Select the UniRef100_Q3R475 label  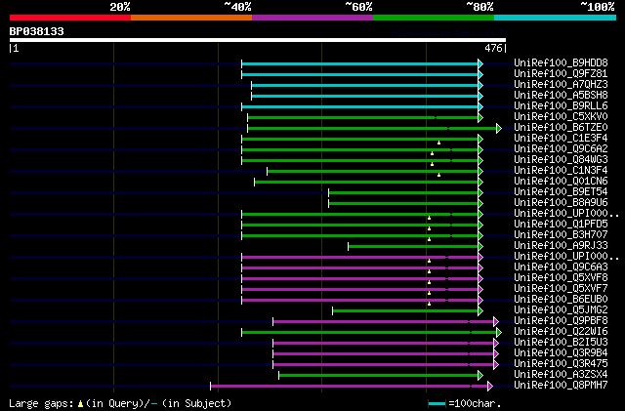561,364
